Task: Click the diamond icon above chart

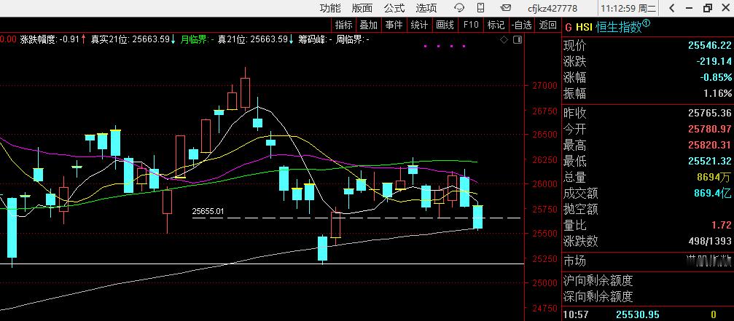Action: (x=504, y=40)
